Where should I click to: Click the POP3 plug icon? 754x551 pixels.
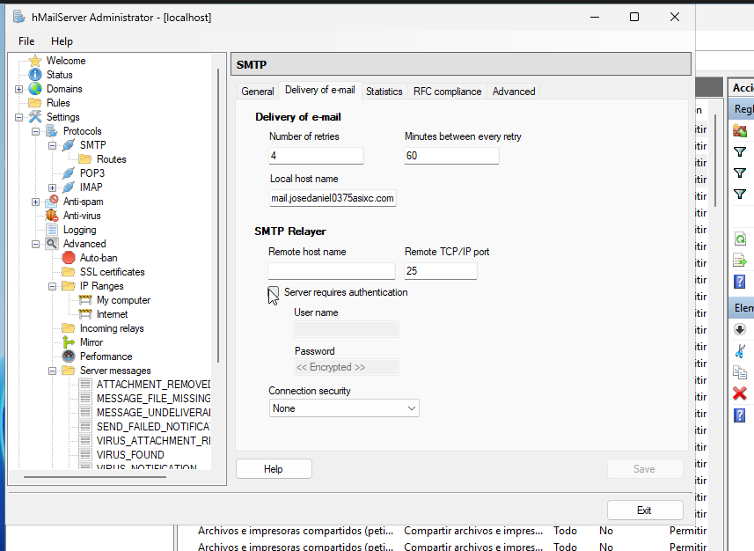pos(69,173)
